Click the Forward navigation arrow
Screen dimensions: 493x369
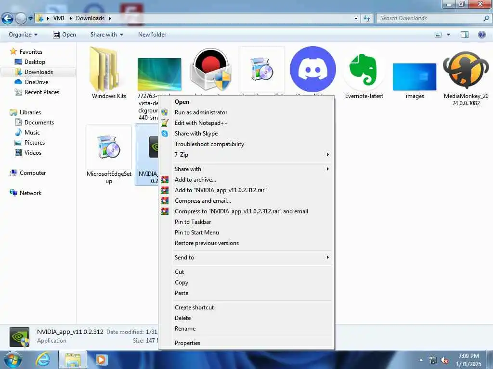(21, 19)
